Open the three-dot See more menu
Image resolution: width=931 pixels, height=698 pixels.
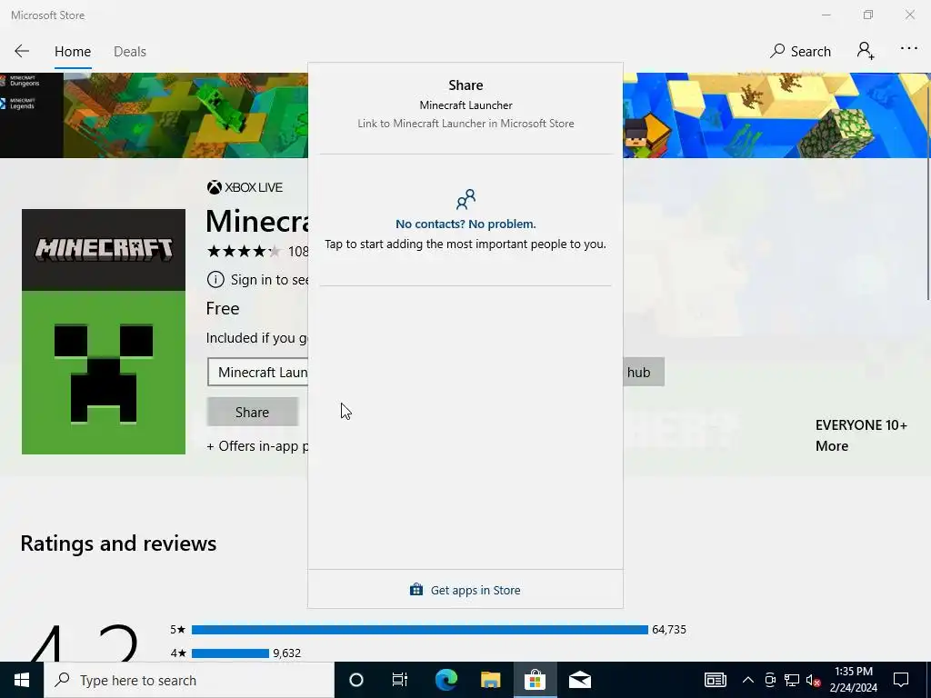coord(909,49)
